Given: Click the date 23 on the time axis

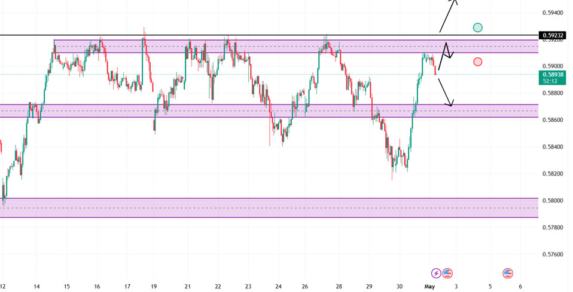Looking at the screenshot, I should pos(248,287).
